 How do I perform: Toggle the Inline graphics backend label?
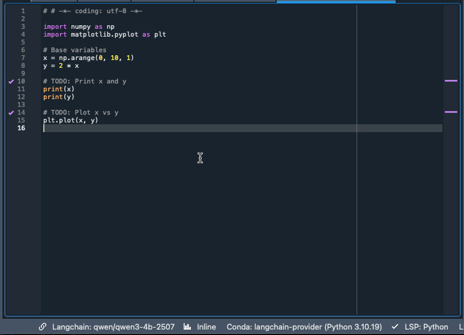(206, 327)
